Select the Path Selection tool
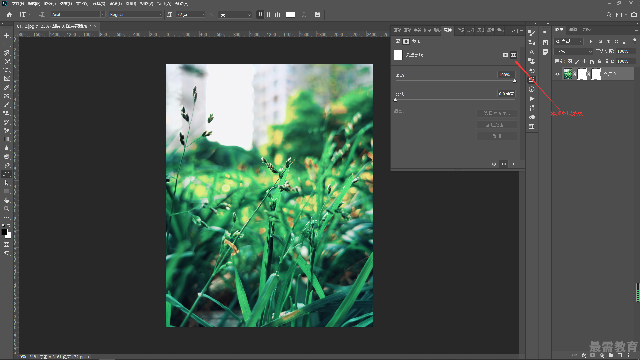 [7, 183]
